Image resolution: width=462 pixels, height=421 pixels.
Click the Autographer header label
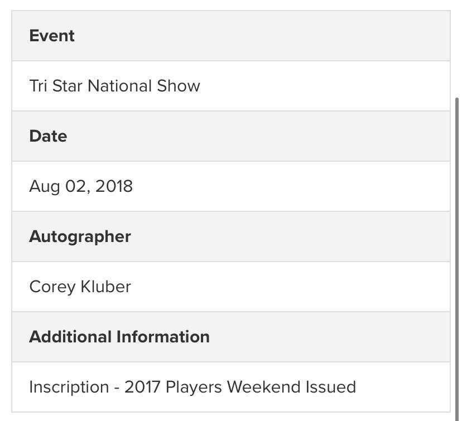[80, 236]
